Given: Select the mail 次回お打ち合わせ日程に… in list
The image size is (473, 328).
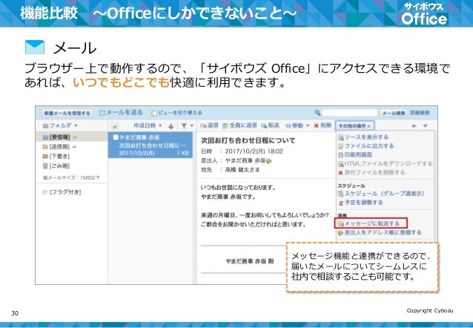Looking at the screenshot, I should (x=150, y=145).
